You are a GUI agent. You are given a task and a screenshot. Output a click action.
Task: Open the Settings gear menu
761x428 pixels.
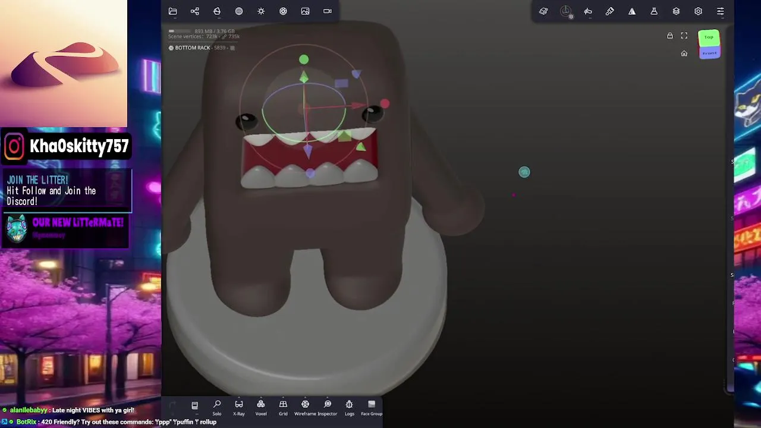coord(698,11)
